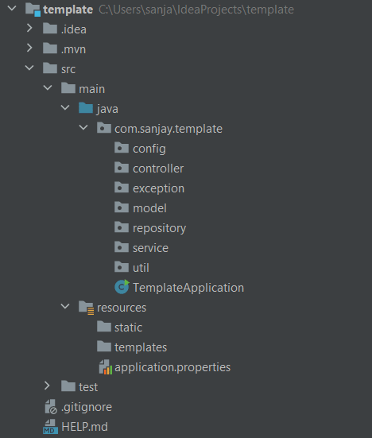The image size is (372, 438).
Task: Expand the .mvn folder chevron
Action: coord(29,48)
